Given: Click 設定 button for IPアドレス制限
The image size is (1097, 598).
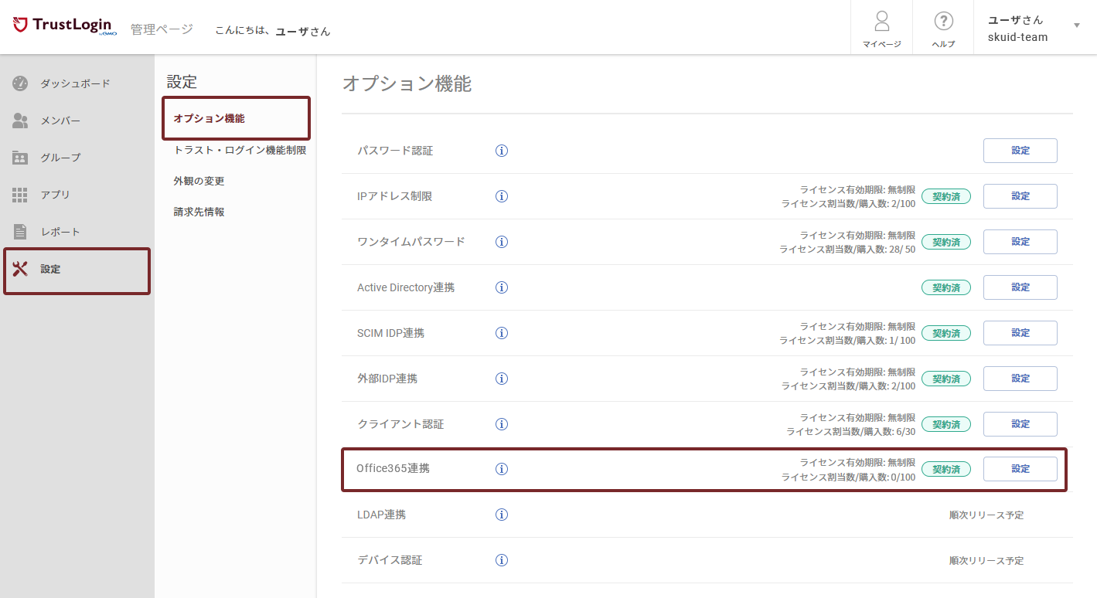Looking at the screenshot, I should pos(1020,196).
